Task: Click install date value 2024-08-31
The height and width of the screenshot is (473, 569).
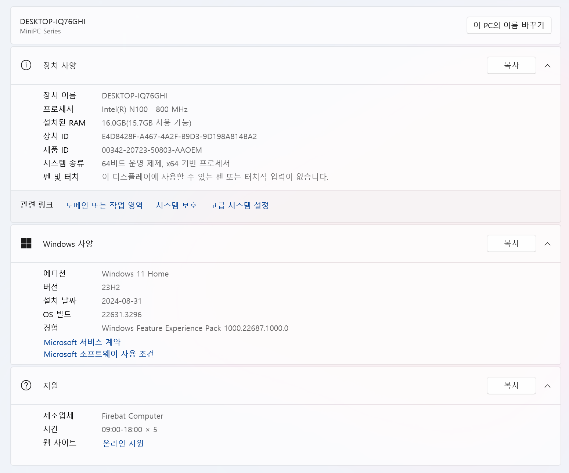Action: coord(122,301)
